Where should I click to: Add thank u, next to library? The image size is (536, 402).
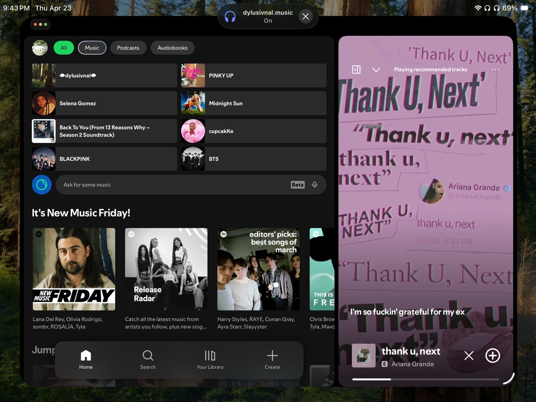click(492, 355)
